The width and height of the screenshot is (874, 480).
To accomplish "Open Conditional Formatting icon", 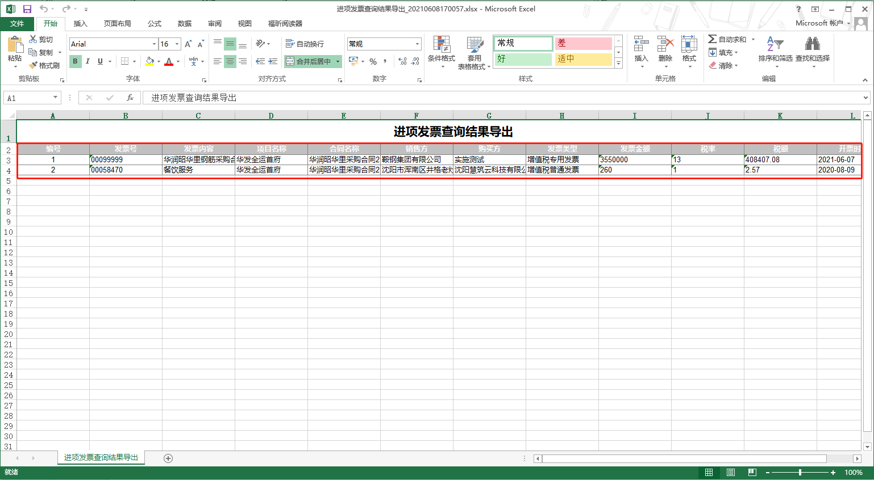I will (x=442, y=44).
